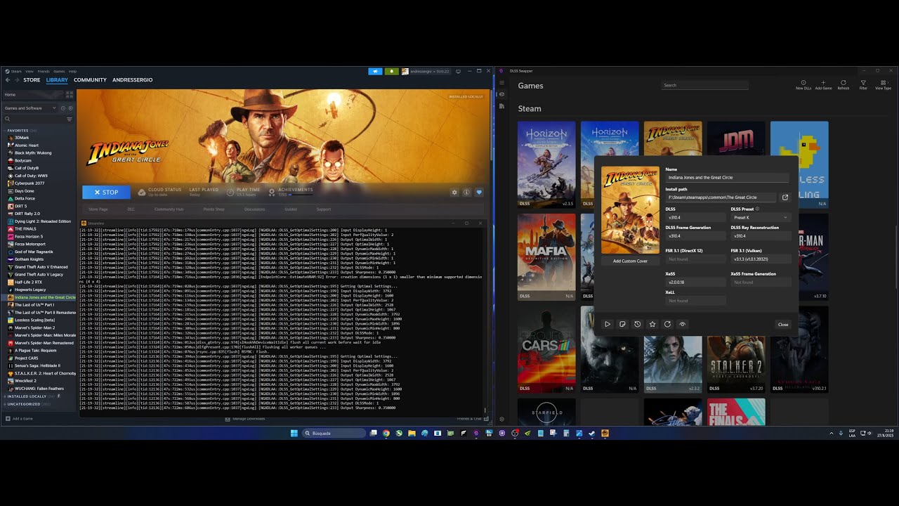The height and width of the screenshot is (506, 899).
Task: Select Hogwarts Legacy in Steam library list
Action: (30, 290)
